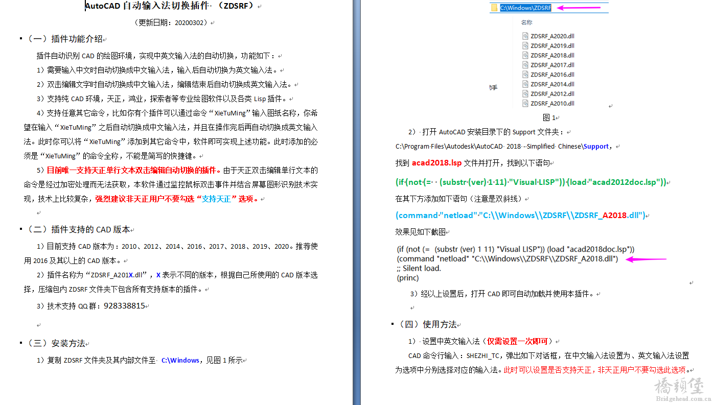Click the line 1）目前支持 CAD 版本为
The image size is (715, 405).
(177, 246)
